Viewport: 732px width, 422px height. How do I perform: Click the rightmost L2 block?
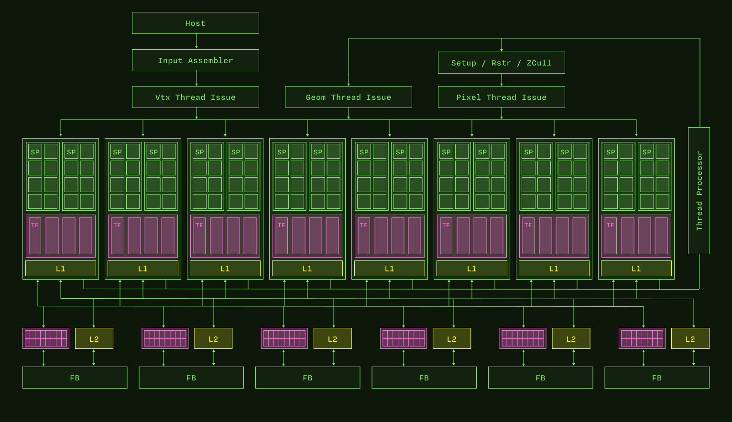pos(690,338)
